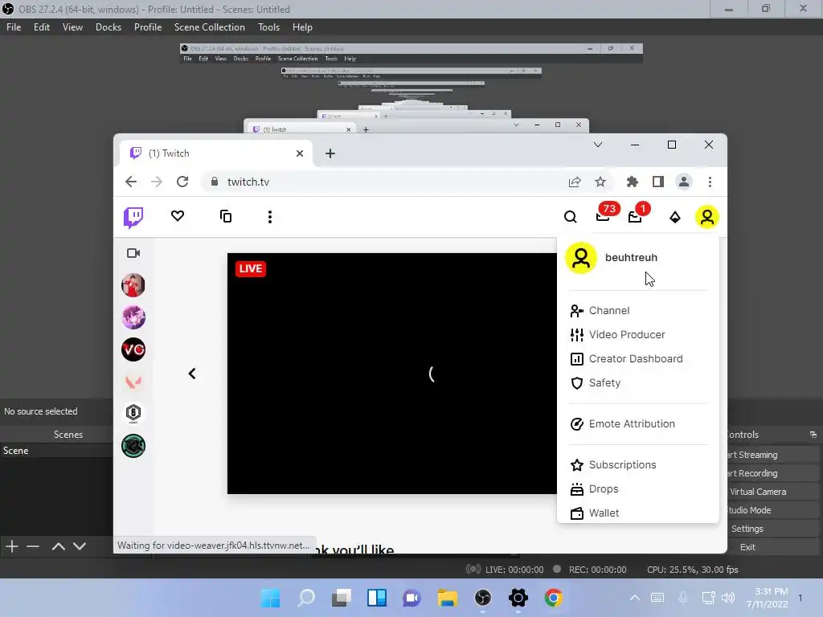
Task: Open the Browse icon next to the heart
Action: click(x=226, y=216)
